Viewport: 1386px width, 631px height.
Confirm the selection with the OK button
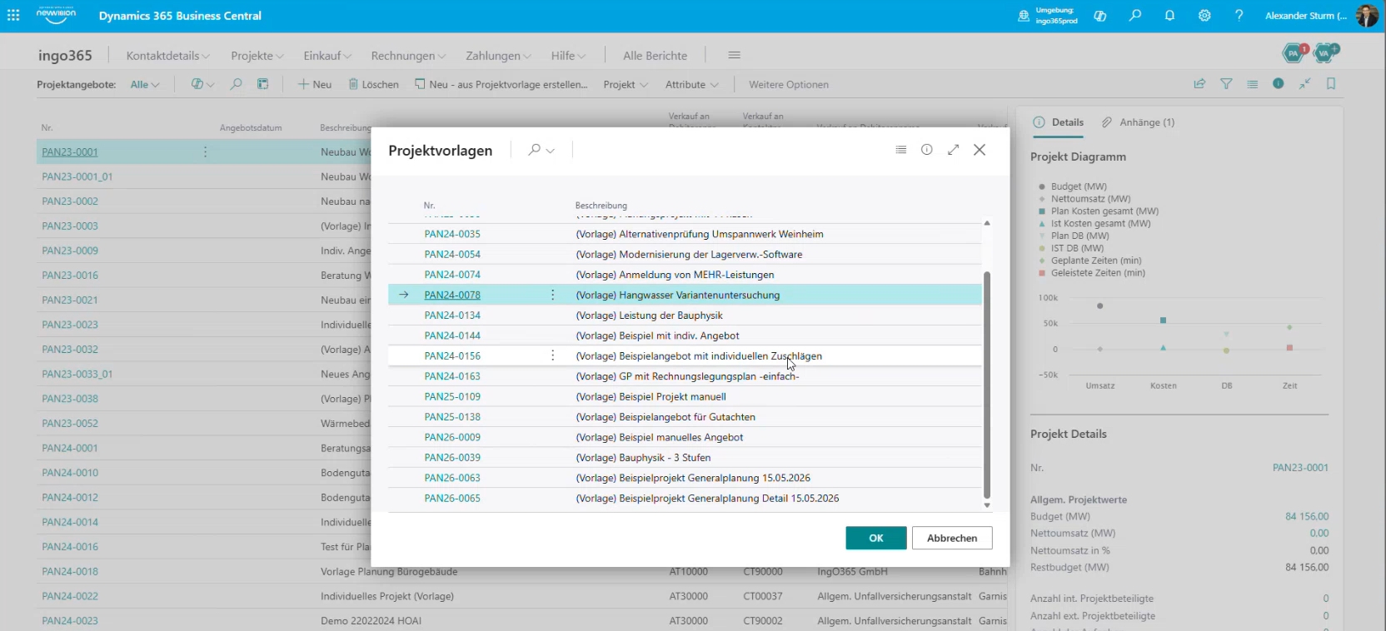(876, 538)
